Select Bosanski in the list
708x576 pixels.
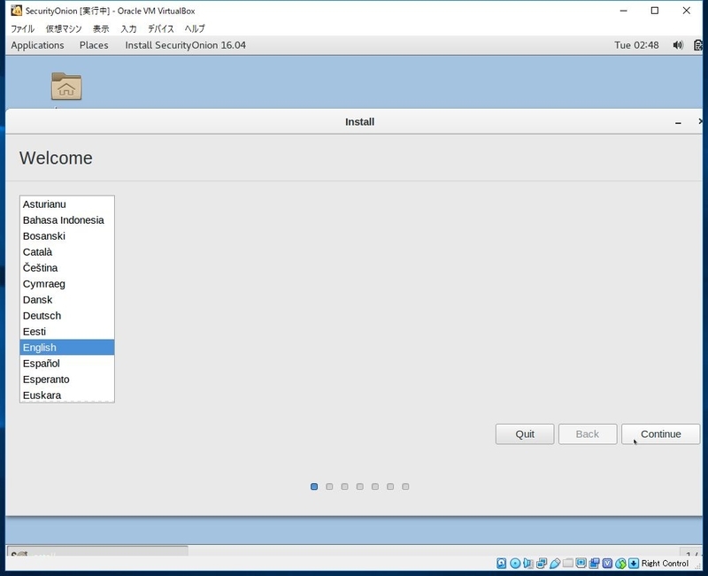pyautogui.click(x=67, y=235)
